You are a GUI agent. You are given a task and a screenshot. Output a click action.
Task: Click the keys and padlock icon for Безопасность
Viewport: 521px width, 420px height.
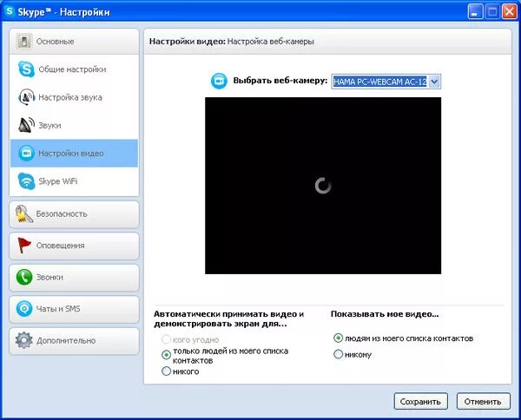(24, 213)
